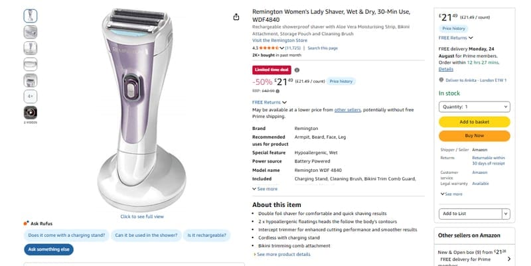Open Visit the Remington Store link

click(279, 40)
